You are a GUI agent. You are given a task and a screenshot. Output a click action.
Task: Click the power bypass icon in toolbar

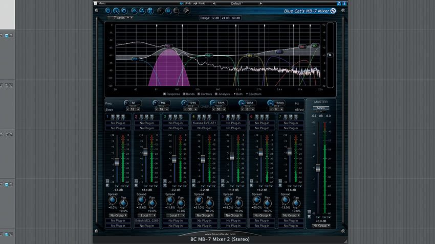click(108, 10)
